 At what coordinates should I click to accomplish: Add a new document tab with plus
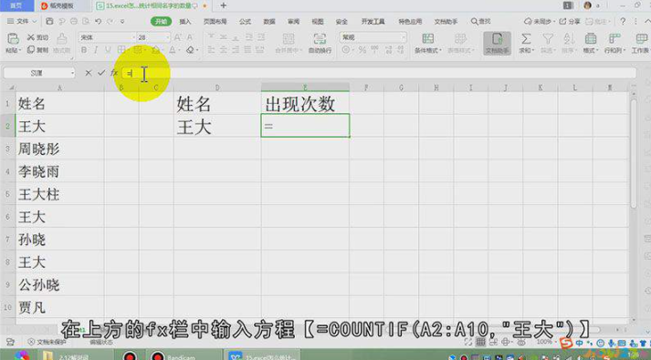pyautogui.click(x=224, y=5)
